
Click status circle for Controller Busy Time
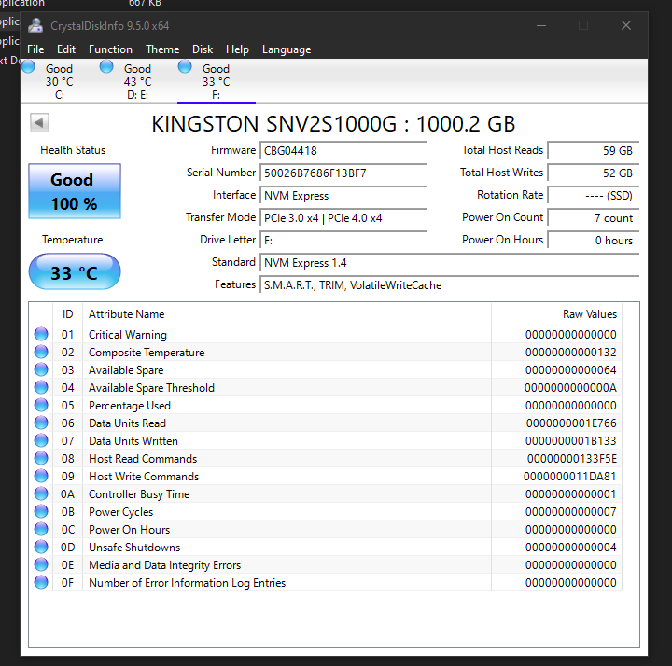pos(41,493)
